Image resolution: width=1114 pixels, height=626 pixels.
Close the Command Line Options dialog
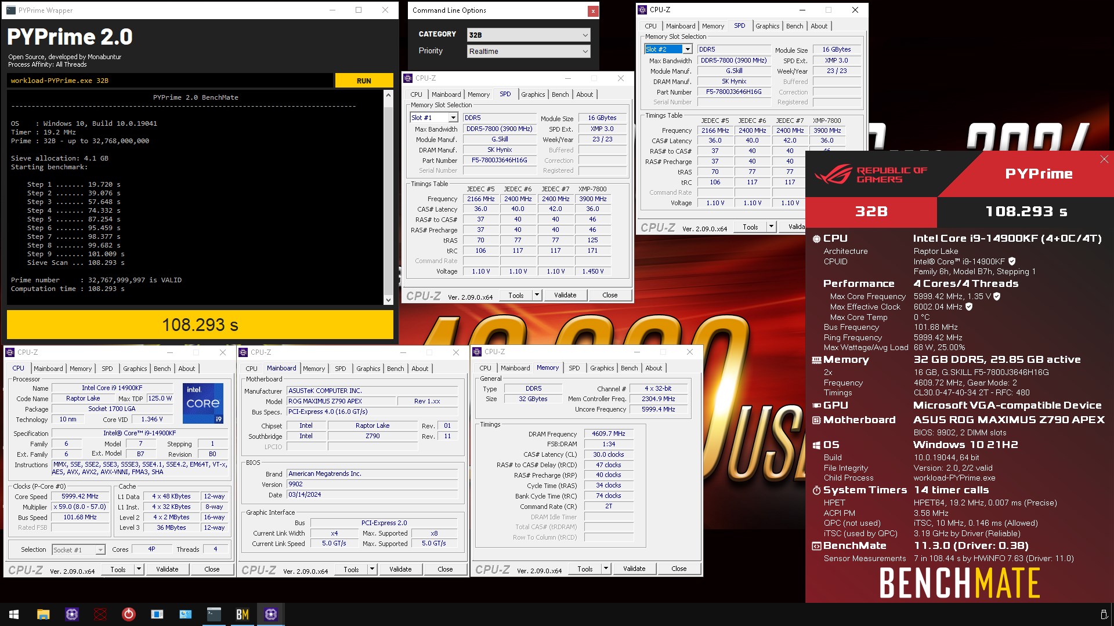[592, 10]
